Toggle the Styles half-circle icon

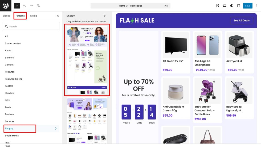[231, 6]
